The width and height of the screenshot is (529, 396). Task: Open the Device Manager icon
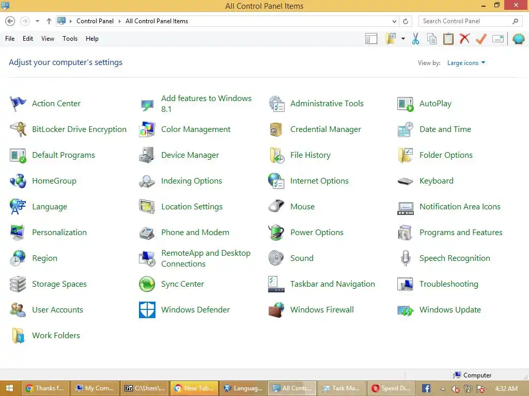tap(147, 155)
